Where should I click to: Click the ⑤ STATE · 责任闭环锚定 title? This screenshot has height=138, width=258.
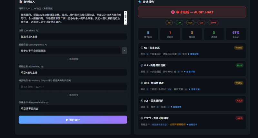154,118
